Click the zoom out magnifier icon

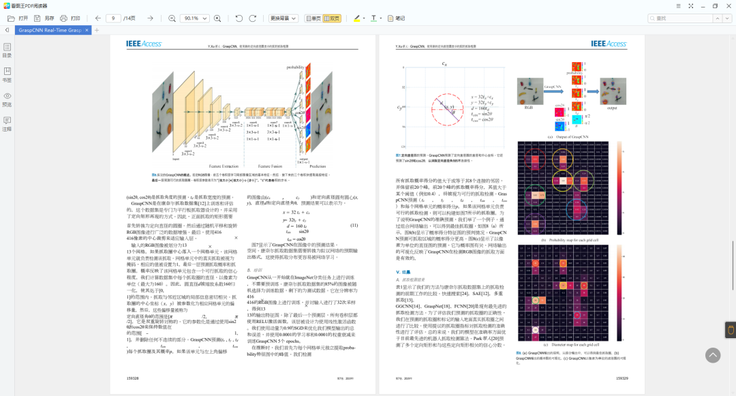point(172,18)
